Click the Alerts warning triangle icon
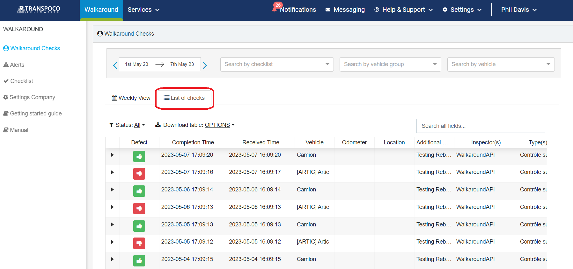 pos(6,65)
